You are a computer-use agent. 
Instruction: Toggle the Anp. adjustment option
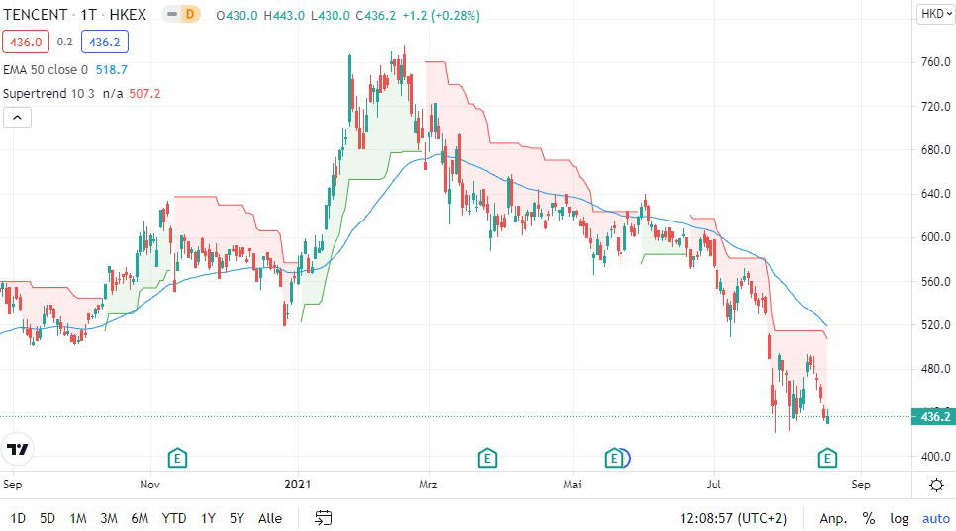pos(833,519)
